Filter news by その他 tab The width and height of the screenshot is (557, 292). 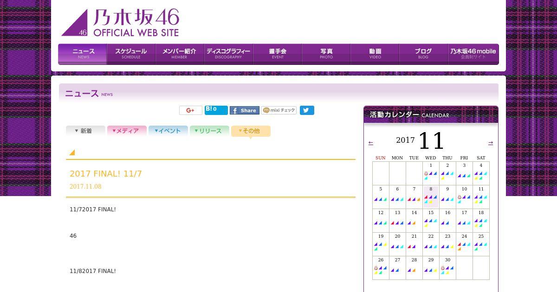point(251,131)
